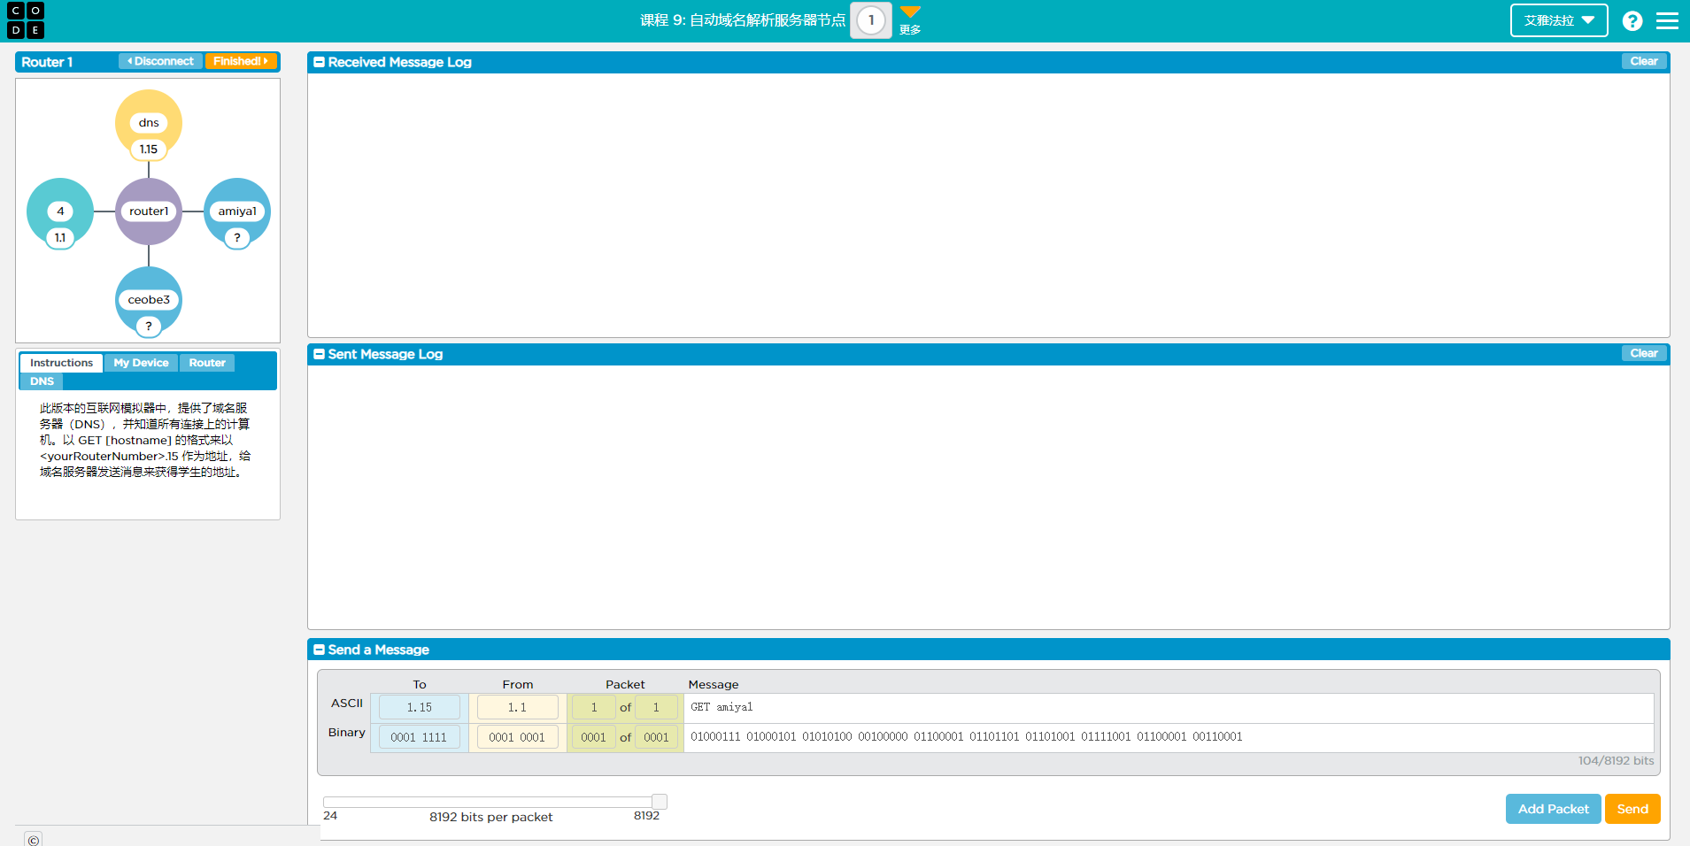Image resolution: width=1690 pixels, height=846 pixels.
Task: Click the level 1 progress bubble
Action: 871,20
